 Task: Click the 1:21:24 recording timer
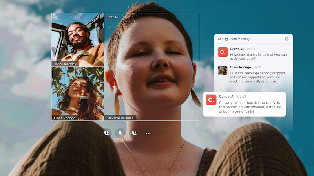coord(112,17)
